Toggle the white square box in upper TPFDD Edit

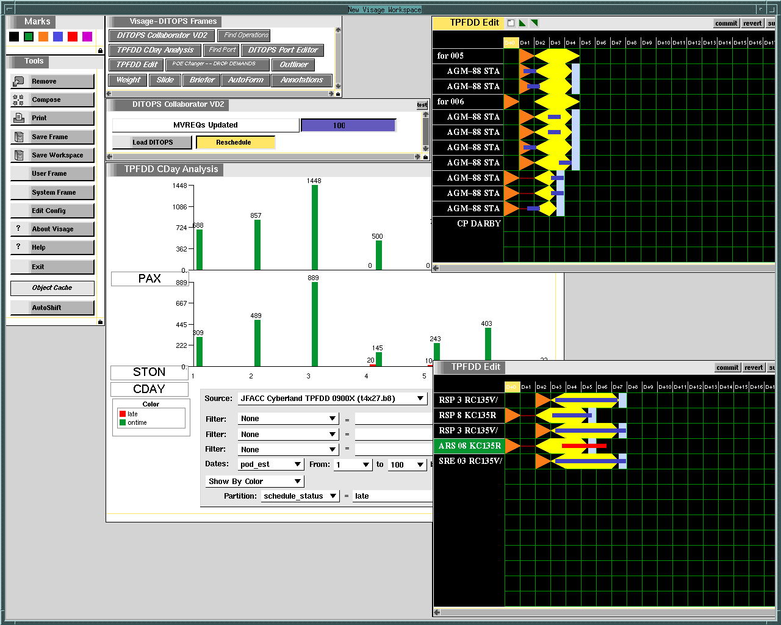(511, 23)
